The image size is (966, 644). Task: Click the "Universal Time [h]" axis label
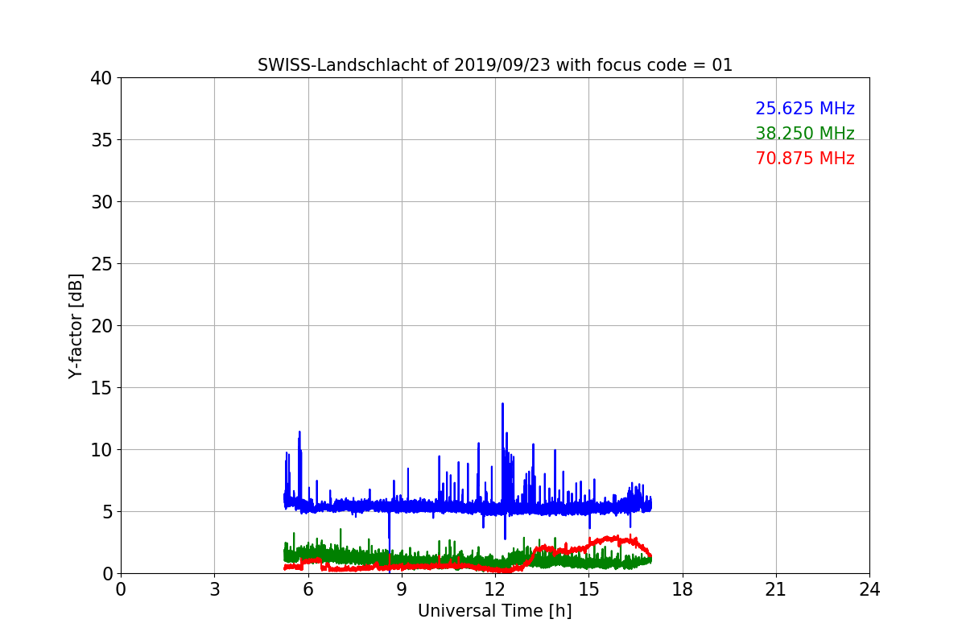tap(494, 611)
